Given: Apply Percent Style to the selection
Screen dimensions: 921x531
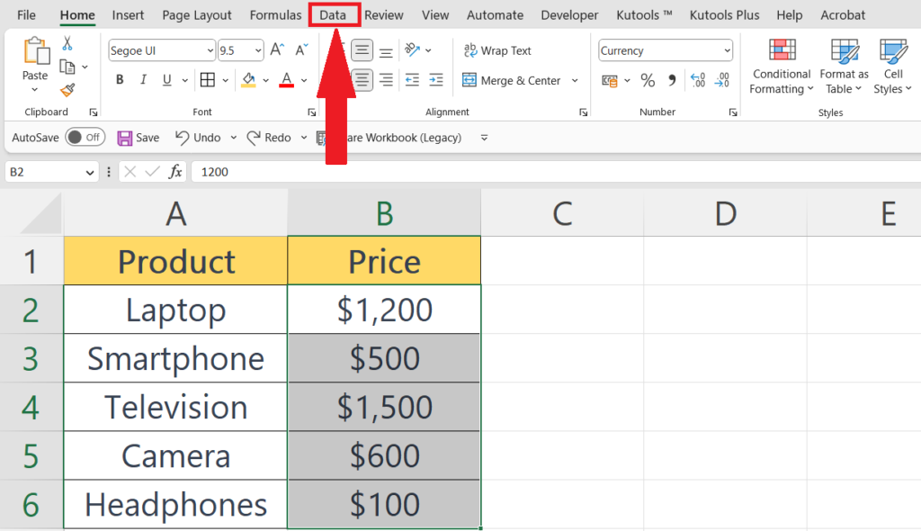Looking at the screenshot, I should point(648,81).
